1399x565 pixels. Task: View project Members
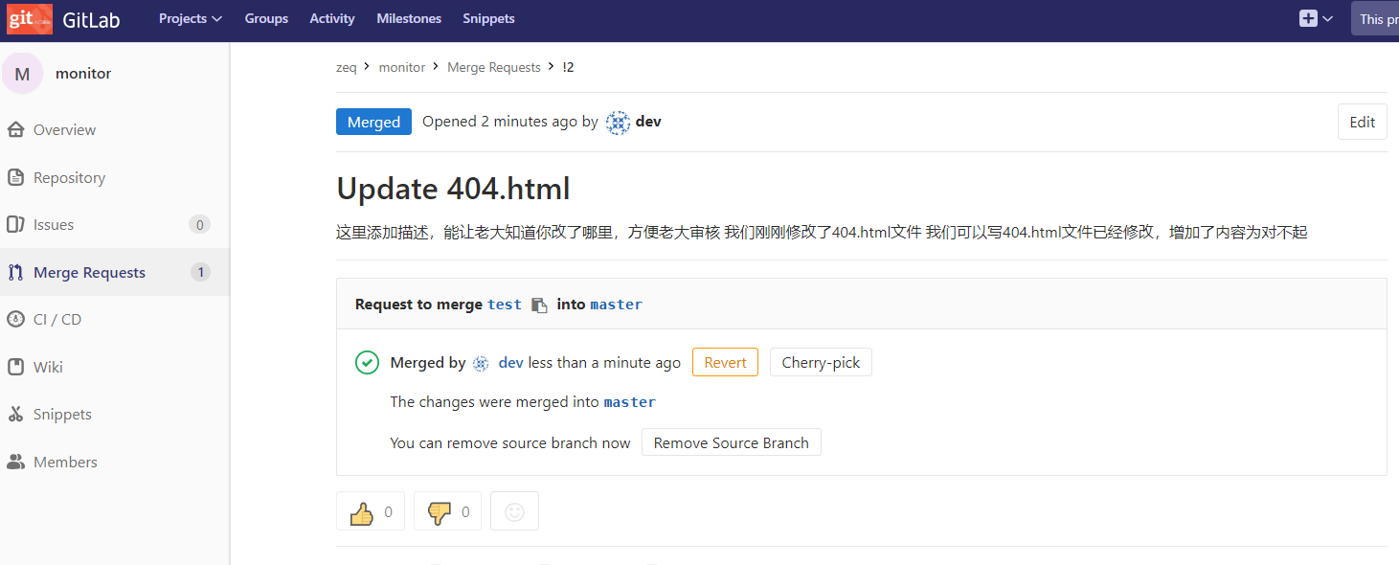tap(63, 462)
